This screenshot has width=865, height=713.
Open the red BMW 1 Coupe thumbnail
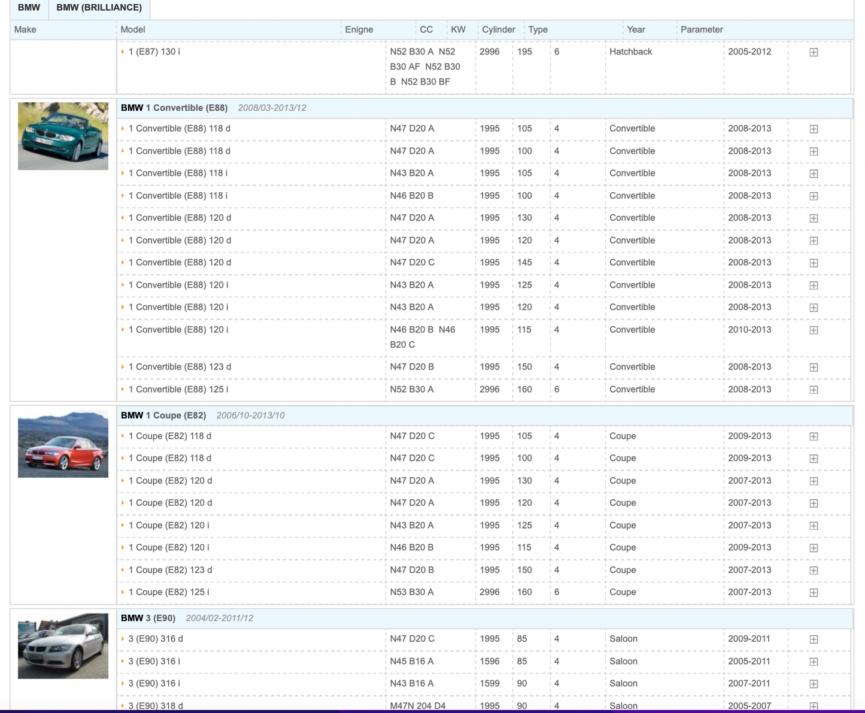click(x=63, y=444)
